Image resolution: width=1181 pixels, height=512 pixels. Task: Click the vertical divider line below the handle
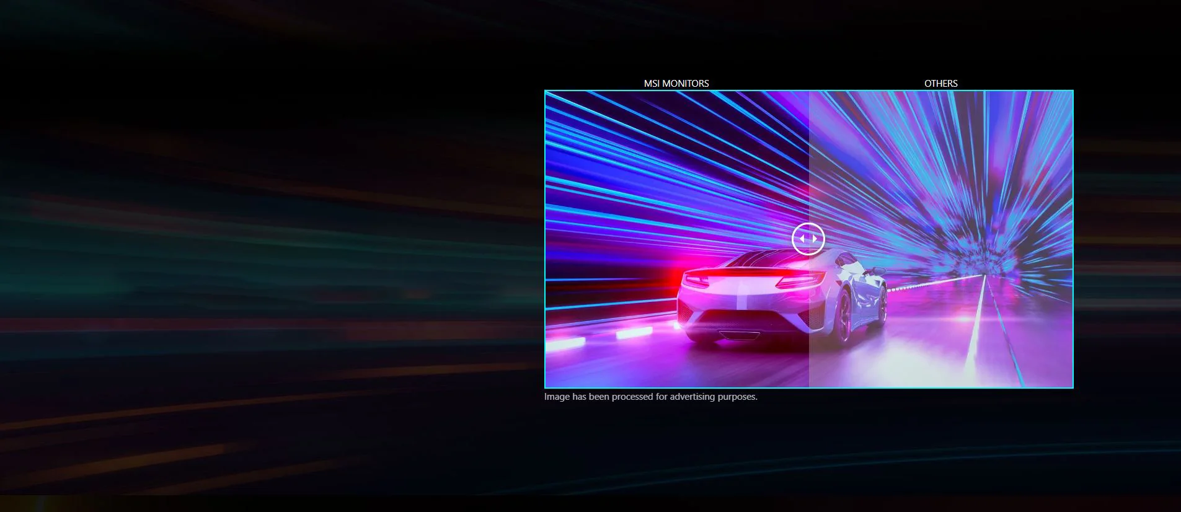tap(808, 321)
